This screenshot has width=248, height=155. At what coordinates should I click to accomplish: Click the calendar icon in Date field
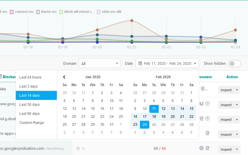[140, 63]
